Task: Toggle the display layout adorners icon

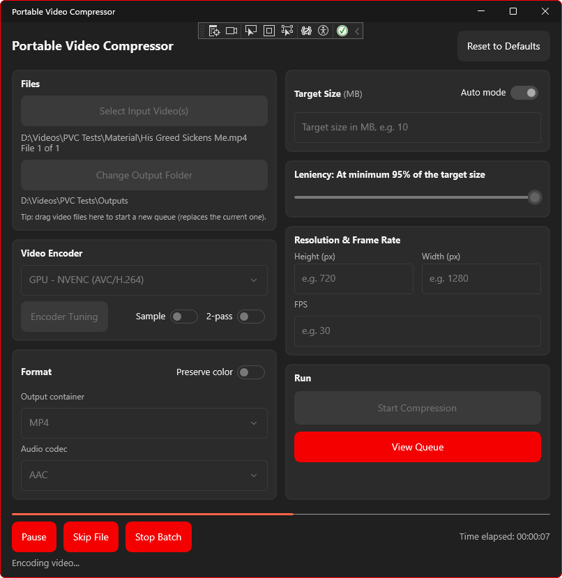Action: point(269,31)
